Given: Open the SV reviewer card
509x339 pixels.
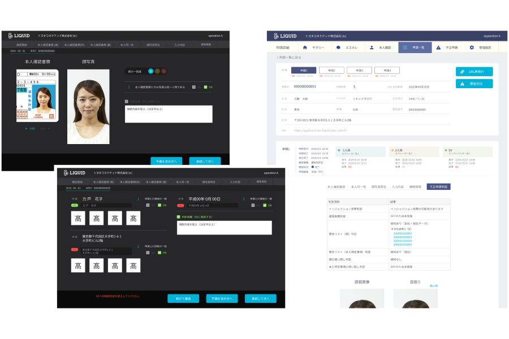Looking at the screenshot, I should coord(468,152).
